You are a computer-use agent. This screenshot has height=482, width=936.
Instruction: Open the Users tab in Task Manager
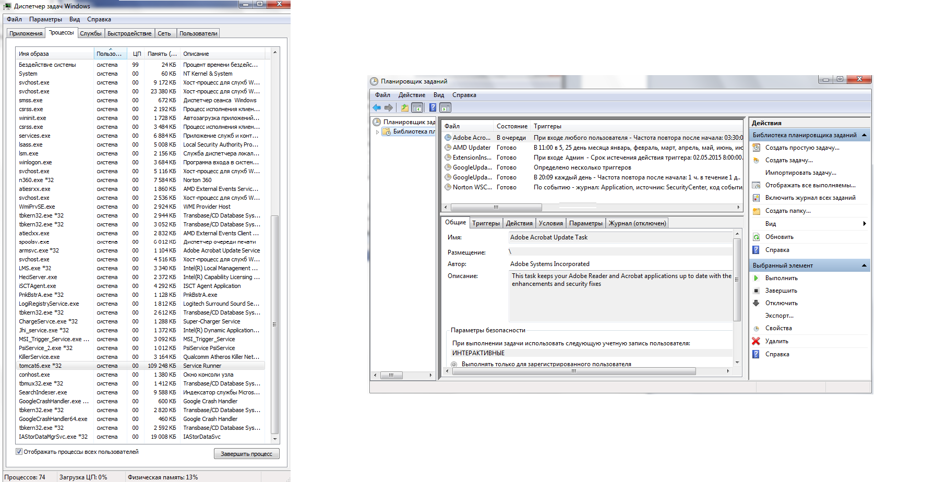pyautogui.click(x=198, y=33)
